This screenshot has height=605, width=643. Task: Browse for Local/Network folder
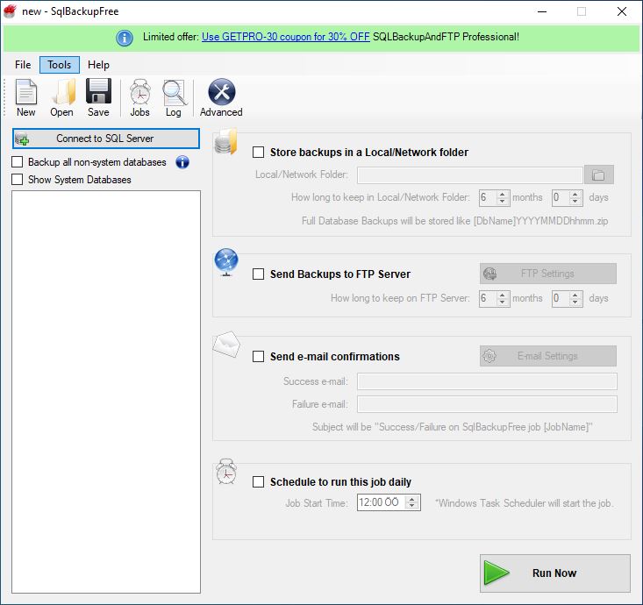(599, 175)
